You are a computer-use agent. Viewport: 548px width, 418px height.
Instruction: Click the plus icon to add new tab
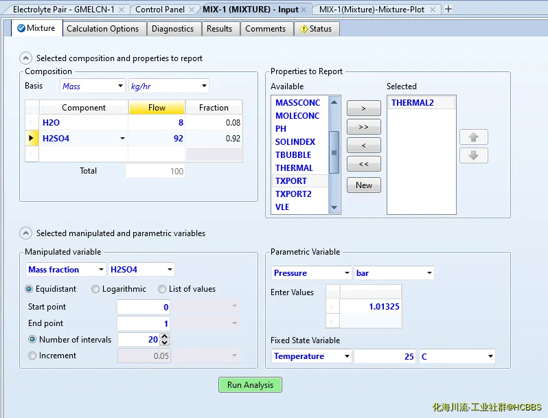coord(448,9)
